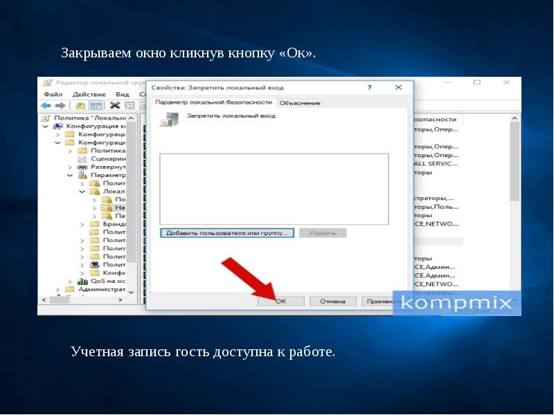The image size is (554, 415).
Task: Click the empty users list box
Action: [274, 189]
